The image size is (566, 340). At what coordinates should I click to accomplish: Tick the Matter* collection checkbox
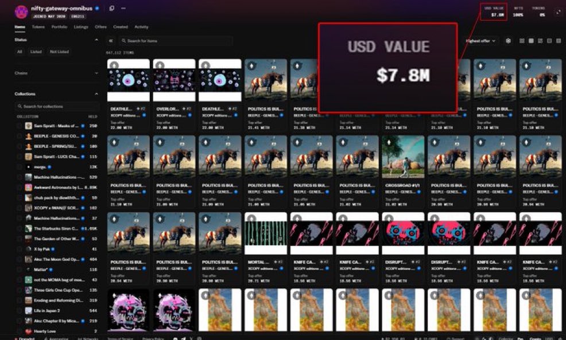point(19,269)
